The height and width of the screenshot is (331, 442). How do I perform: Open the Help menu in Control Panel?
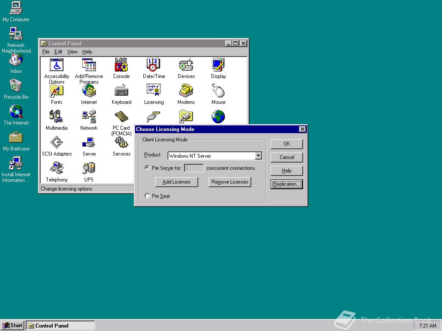coord(87,52)
